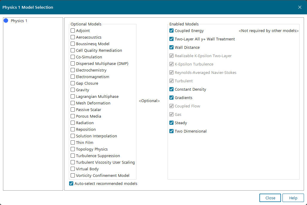Check the Aeroacoustics model box
This screenshot has height=205, width=307.
click(x=73, y=37)
